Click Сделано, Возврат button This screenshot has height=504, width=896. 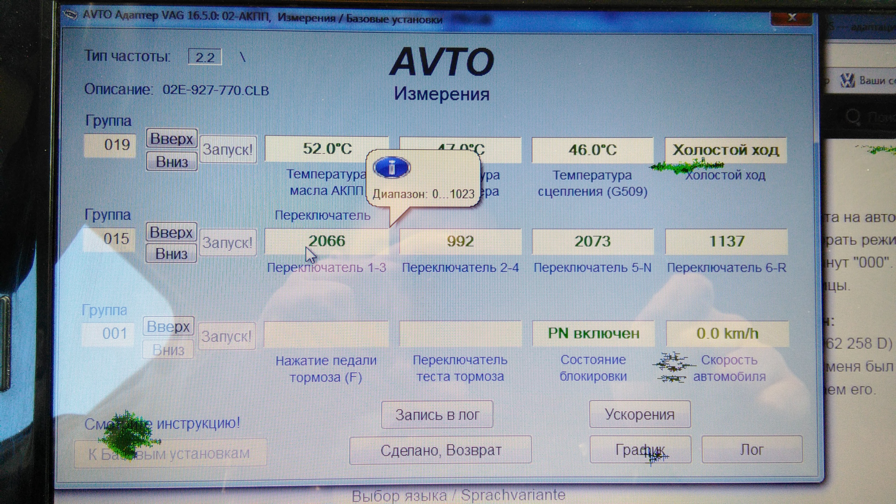tap(440, 450)
